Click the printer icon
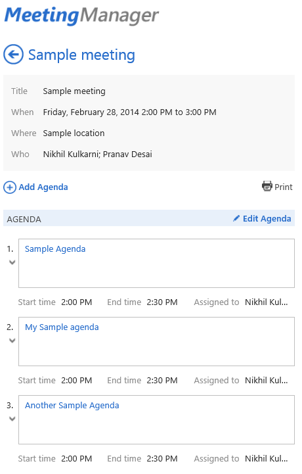 pyautogui.click(x=267, y=186)
